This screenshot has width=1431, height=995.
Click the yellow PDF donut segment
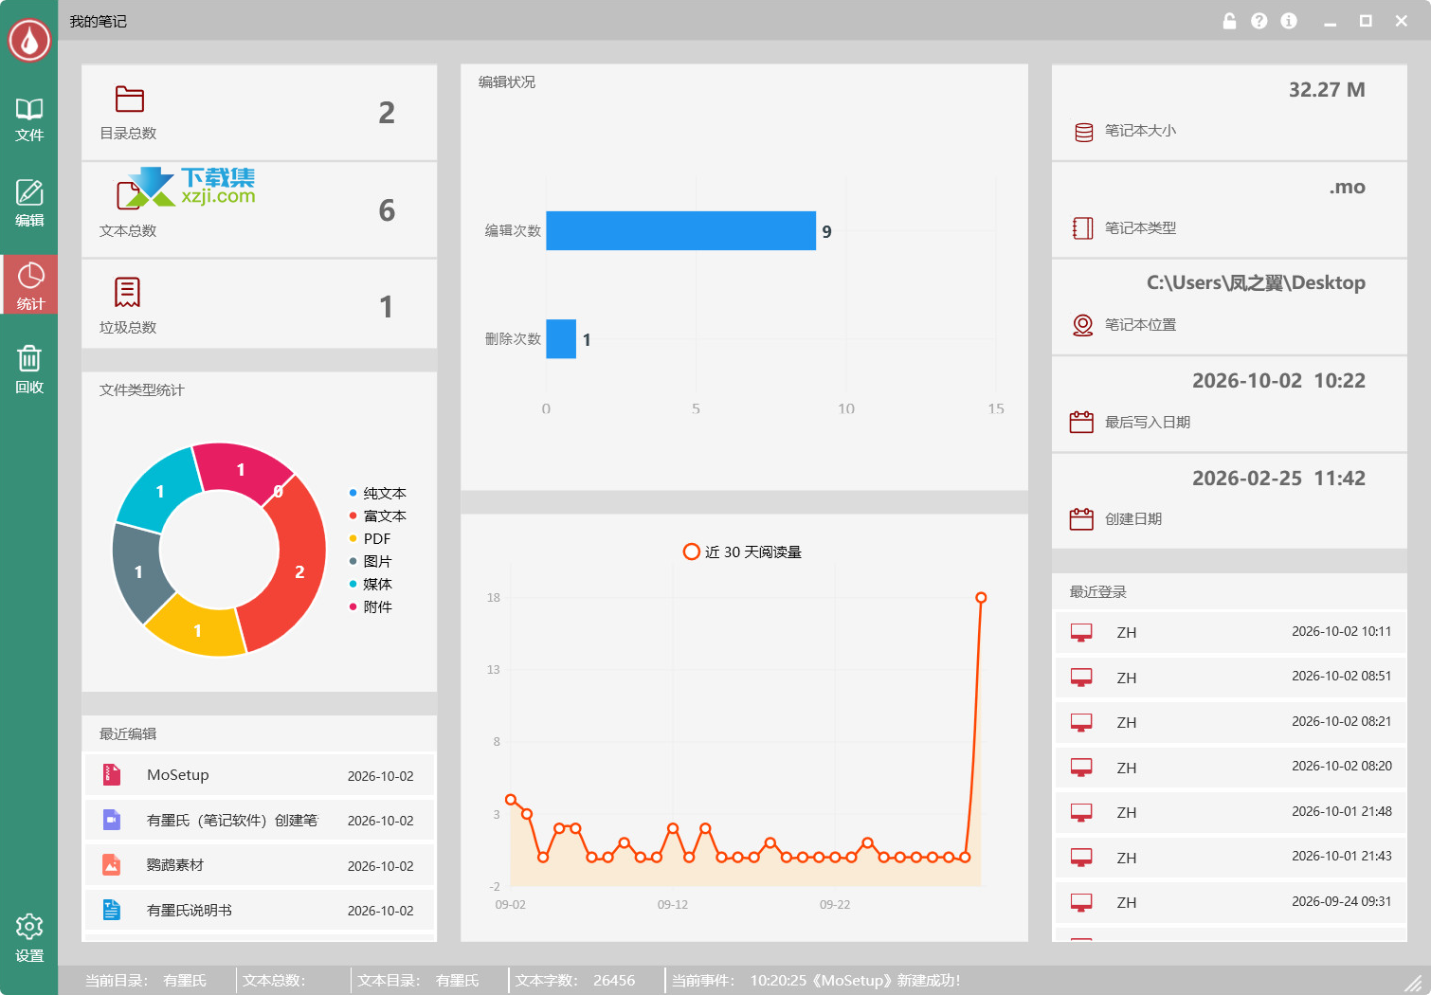tap(197, 629)
